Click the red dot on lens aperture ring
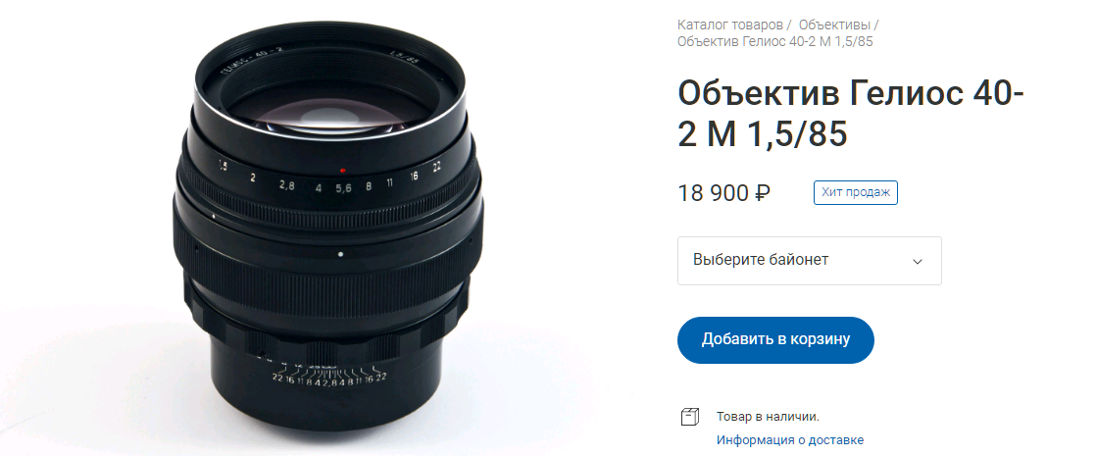This screenshot has width=1096, height=456. tap(342, 170)
